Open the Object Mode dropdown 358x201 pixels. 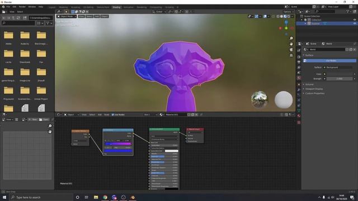tap(67, 16)
